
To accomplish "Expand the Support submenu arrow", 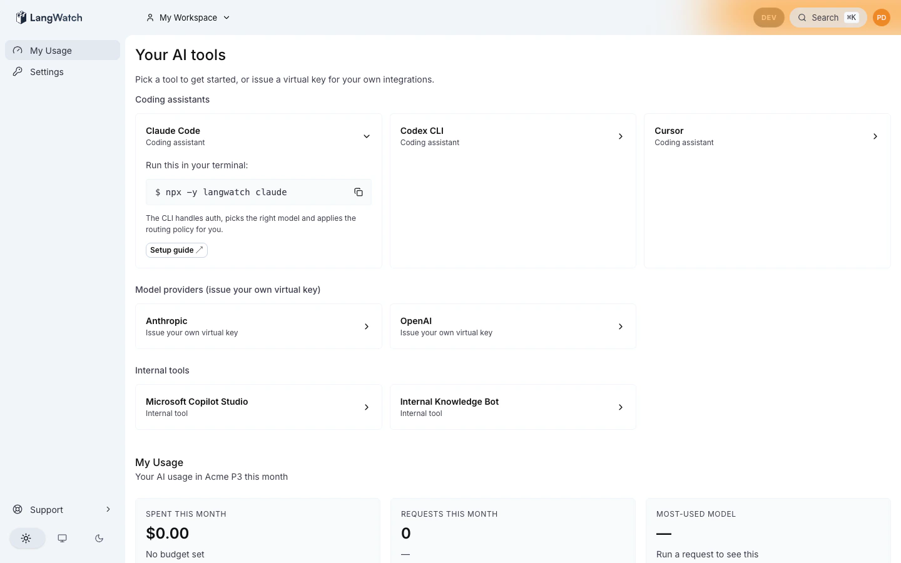I will 108,509.
